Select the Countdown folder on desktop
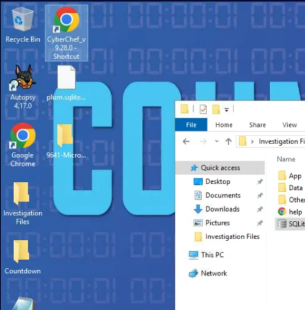This screenshot has width=305, height=310. pyautogui.click(x=23, y=258)
